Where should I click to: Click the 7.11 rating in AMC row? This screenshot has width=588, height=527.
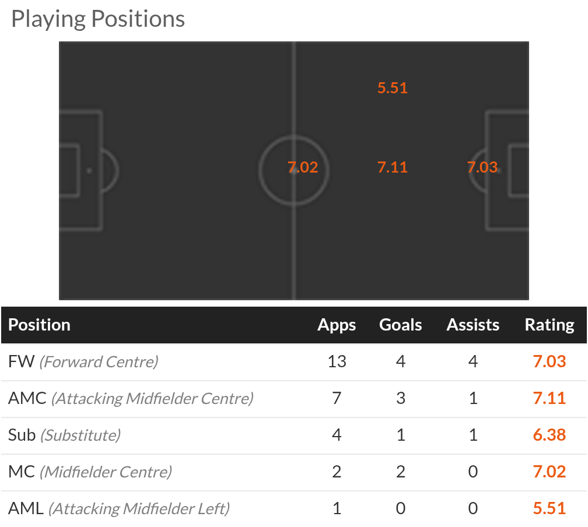[549, 398]
